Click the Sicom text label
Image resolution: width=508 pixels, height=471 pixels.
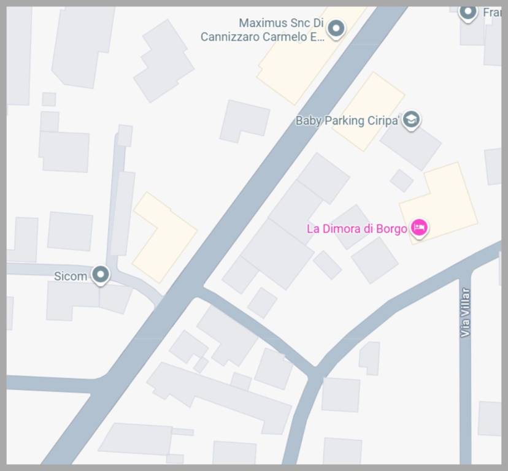coord(71,277)
